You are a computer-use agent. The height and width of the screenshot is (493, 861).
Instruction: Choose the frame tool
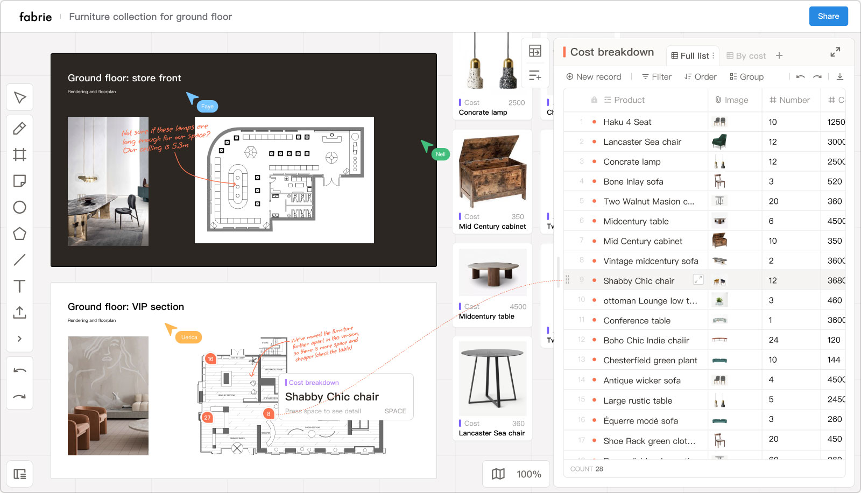[x=19, y=155]
